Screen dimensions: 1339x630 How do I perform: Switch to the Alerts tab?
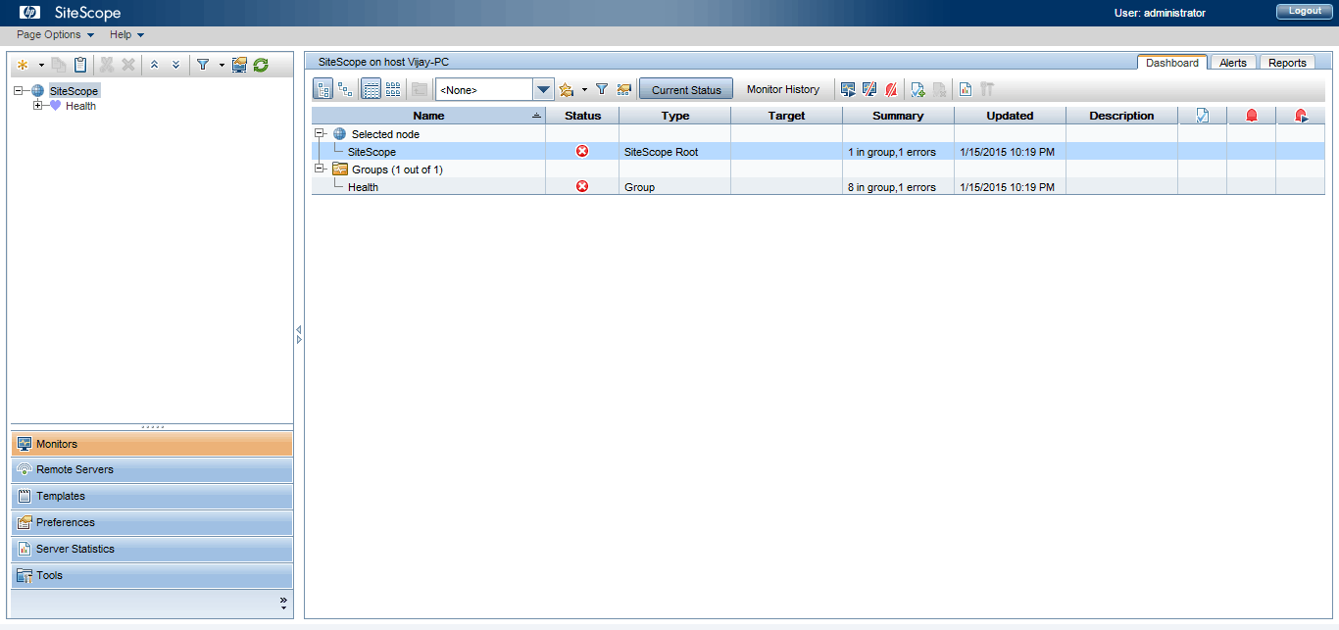point(1233,62)
